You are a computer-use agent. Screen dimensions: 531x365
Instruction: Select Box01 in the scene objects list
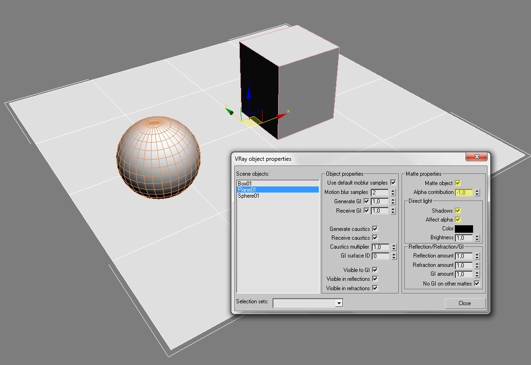point(277,184)
